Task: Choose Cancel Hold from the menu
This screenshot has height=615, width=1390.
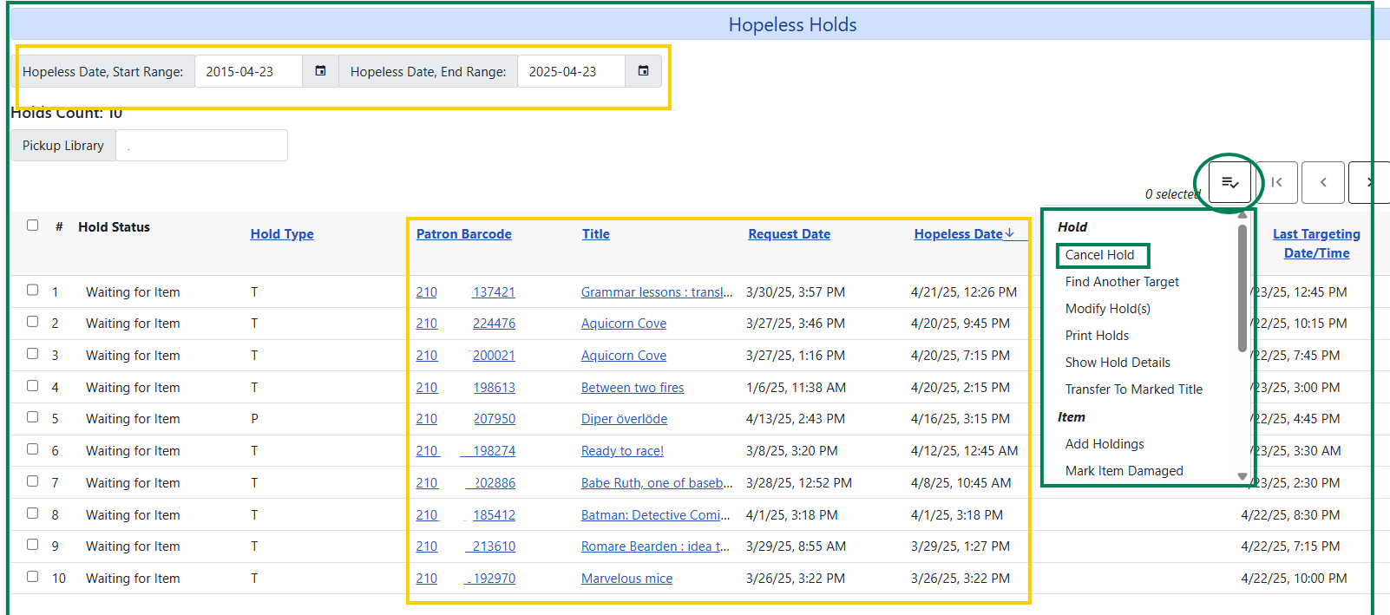Action: pos(1099,255)
